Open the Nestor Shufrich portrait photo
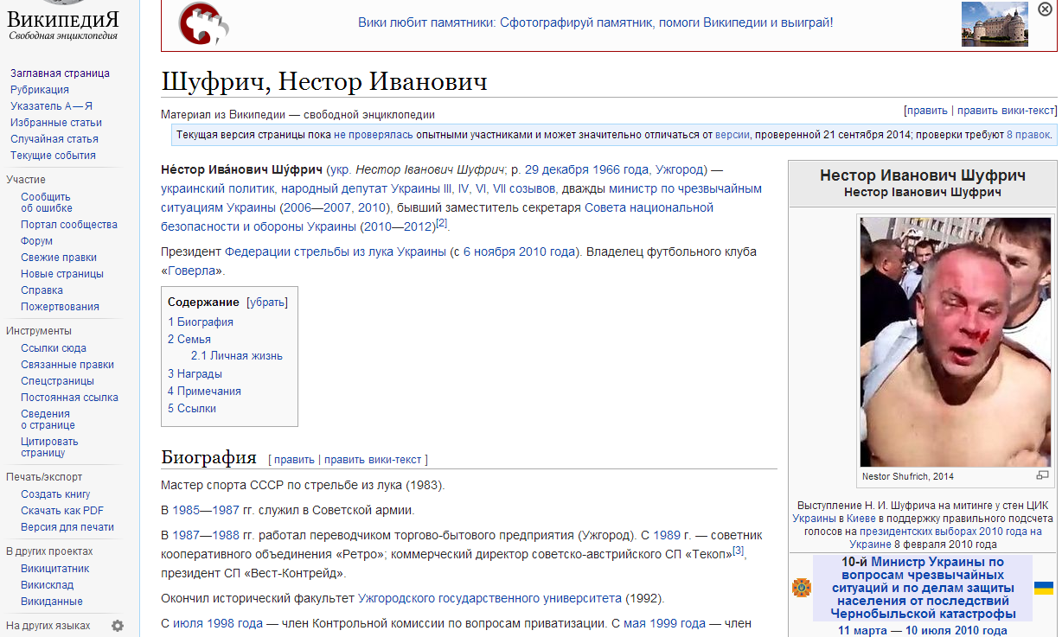The image size is (1062, 637). (955, 341)
